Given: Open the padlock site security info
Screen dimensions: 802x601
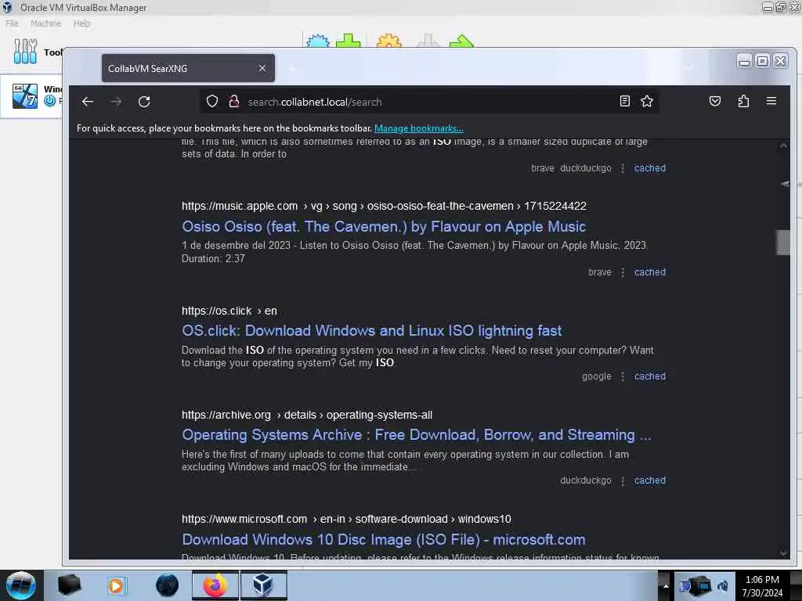Looking at the screenshot, I should (233, 101).
